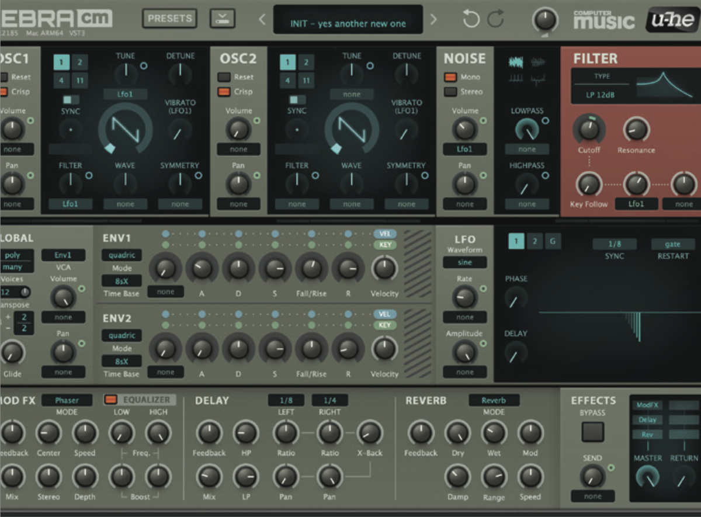Click the undo arrow icon
The width and height of the screenshot is (701, 517).
[x=471, y=19]
